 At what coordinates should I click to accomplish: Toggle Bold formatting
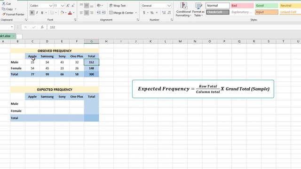(32, 13)
